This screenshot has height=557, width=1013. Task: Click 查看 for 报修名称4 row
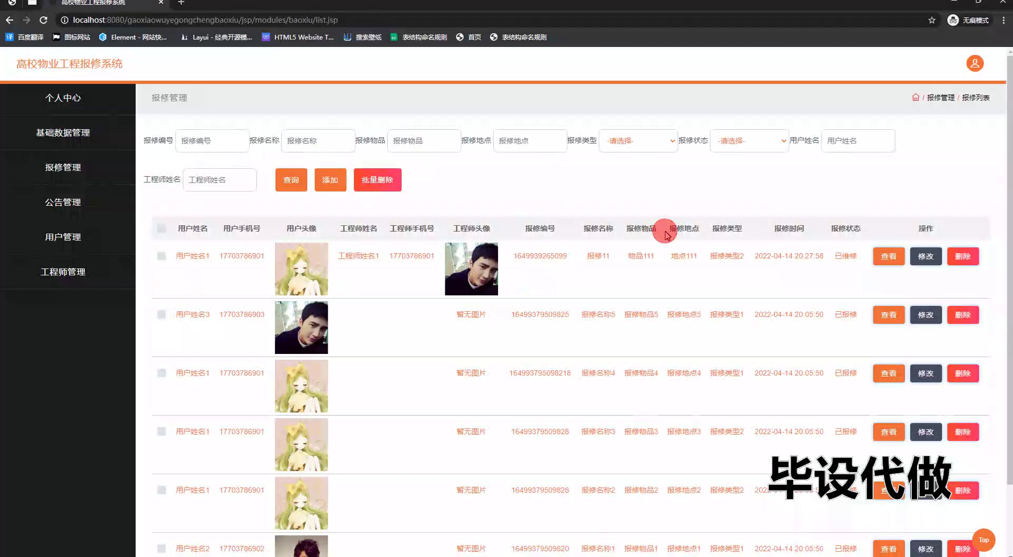pos(888,373)
